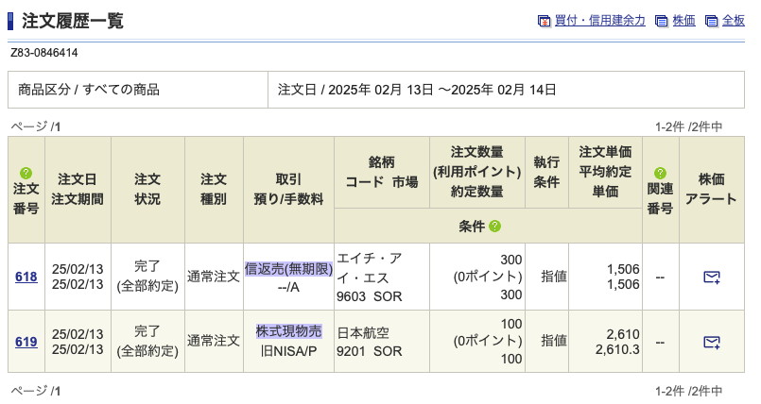Set stock price alert for order 618
The height and width of the screenshot is (404, 761).
click(712, 277)
